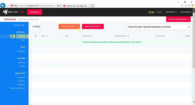This screenshot has width=195, height=105.
Task: Click the browser address bar URL
Action: [x=34, y=6]
